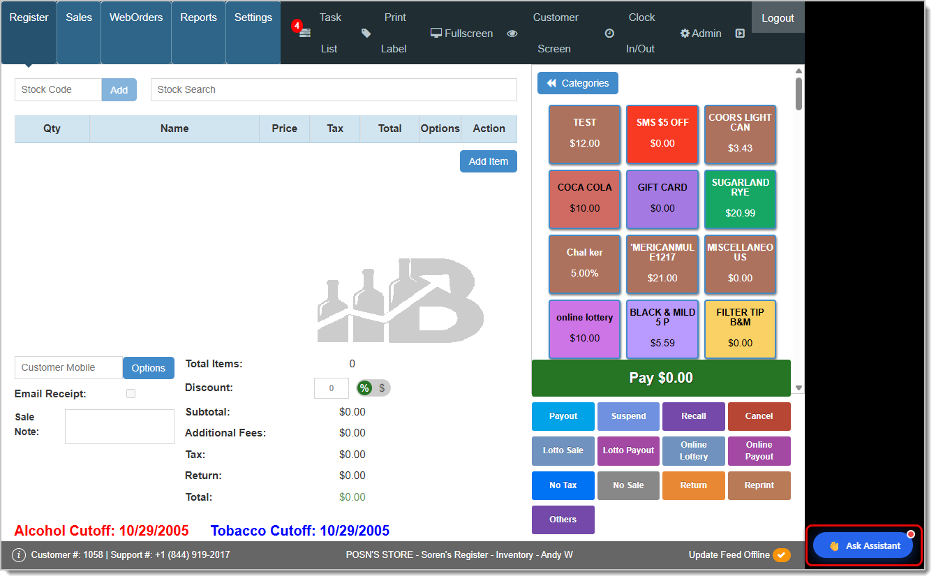Open the Others button menu
This screenshot has height=581, width=936.
pos(563,520)
